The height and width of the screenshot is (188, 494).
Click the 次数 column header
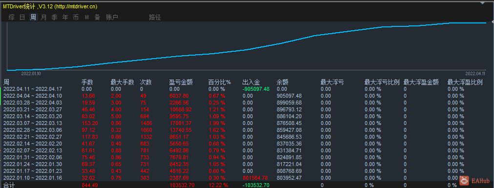145,83
